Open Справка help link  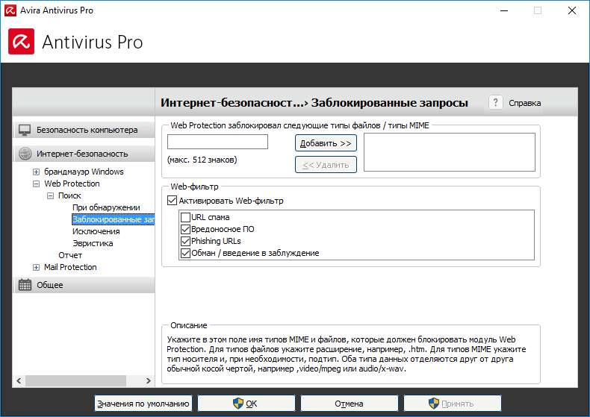tap(524, 103)
